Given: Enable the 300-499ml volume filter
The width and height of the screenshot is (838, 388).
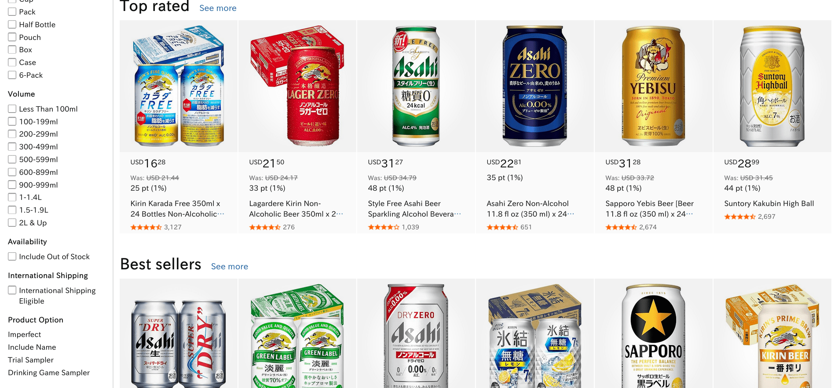Looking at the screenshot, I should pos(12,147).
